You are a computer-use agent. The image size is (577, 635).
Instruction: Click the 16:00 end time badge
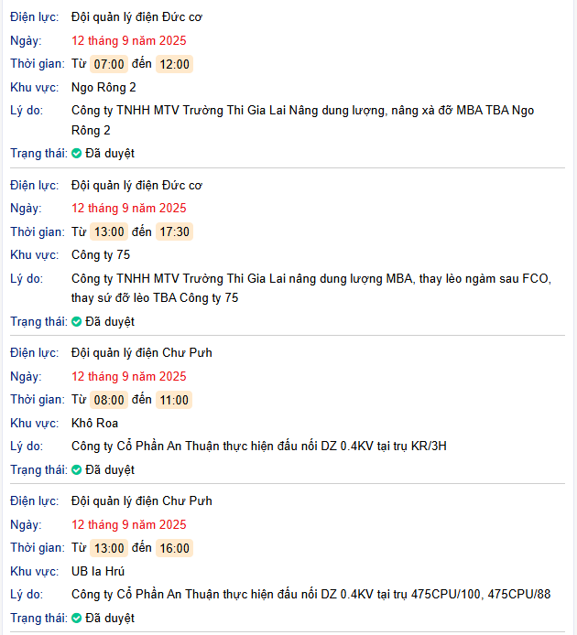point(174,548)
